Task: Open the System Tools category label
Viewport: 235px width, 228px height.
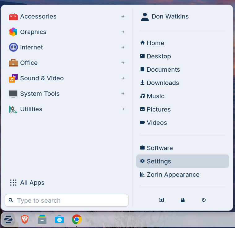Action: point(40,94)
